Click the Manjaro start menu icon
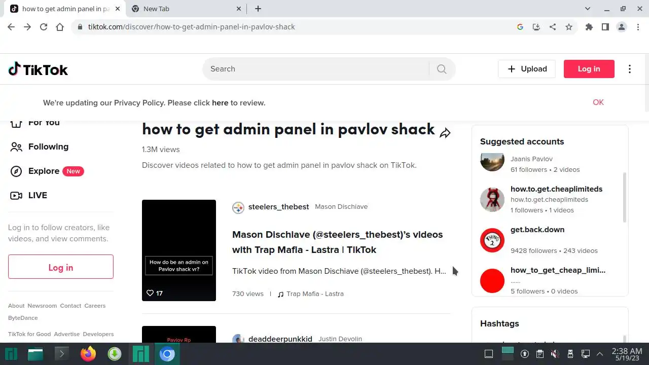 (x=11, y=354)
